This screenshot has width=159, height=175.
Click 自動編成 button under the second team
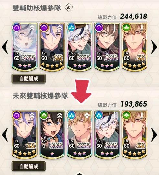(28, 166)
